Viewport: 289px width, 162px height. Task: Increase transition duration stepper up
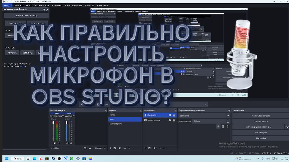[228, 120]
